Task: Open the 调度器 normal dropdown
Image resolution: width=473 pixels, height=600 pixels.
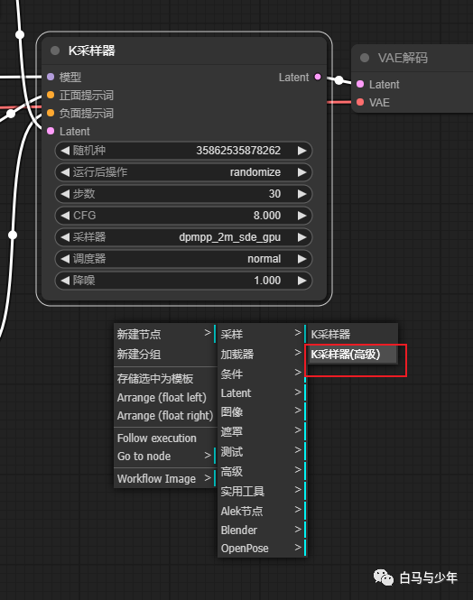Action: pyautogui.click(x=183, y=259)
